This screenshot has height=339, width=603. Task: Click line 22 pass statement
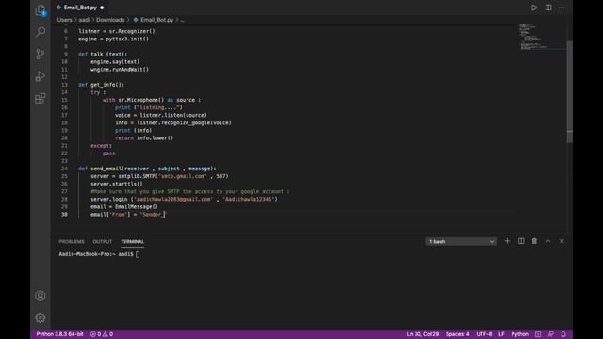(x=109, y=153)
